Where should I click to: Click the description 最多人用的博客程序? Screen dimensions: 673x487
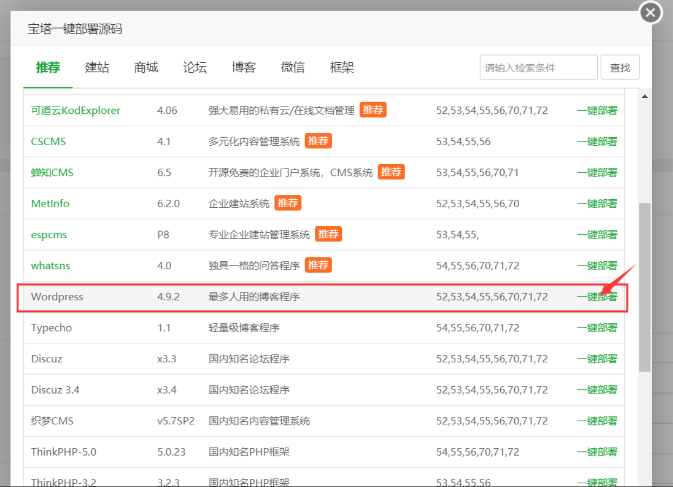coord(254,297)
